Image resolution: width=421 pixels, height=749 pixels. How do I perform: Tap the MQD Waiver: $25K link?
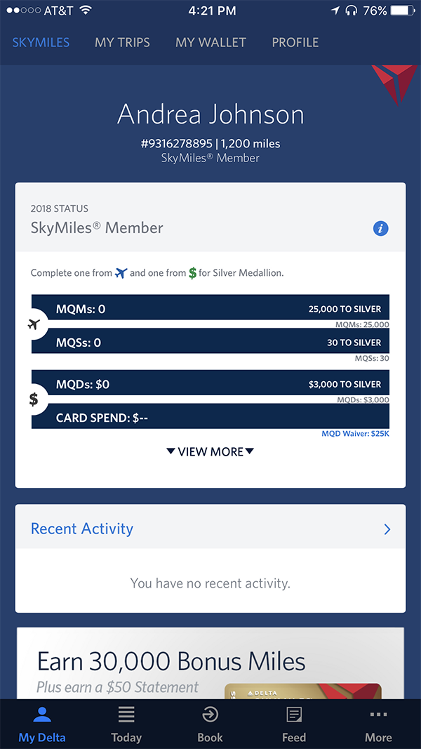coord(355,434)
